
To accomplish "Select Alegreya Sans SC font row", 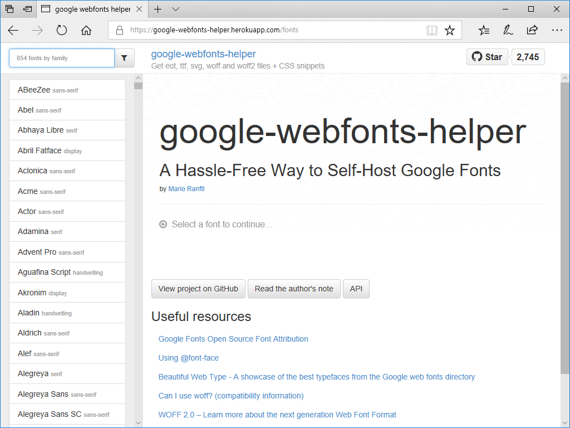I will [x=67, y=414].
